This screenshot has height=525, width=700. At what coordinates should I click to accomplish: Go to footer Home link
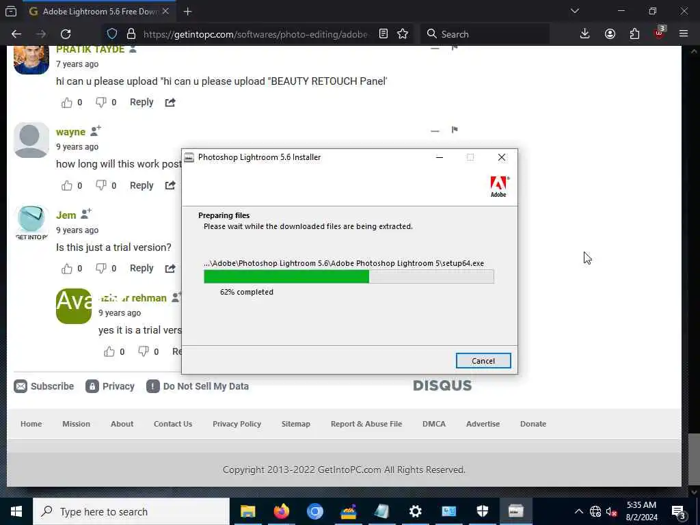pyautogui.click(x=31, y=424)
